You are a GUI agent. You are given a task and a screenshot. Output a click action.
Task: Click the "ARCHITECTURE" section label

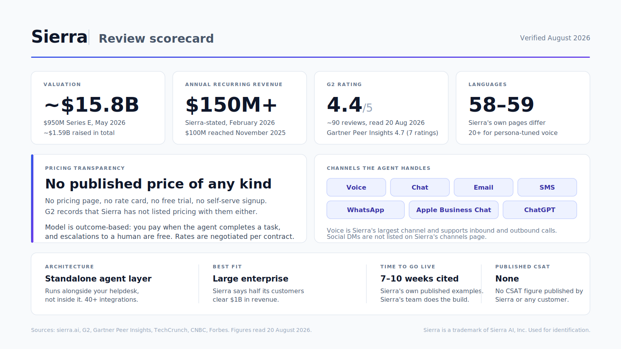69,267
